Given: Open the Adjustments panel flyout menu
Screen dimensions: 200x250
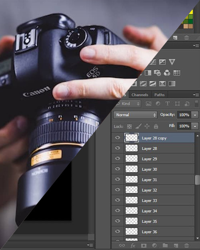Looking at the screenshot, I should (x=196, y=45).
